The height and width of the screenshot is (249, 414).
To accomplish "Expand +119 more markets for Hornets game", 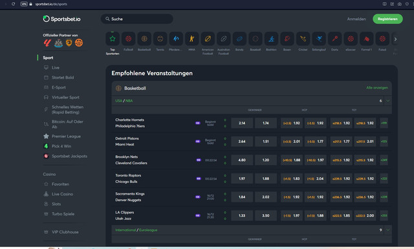I will [384, 123].
